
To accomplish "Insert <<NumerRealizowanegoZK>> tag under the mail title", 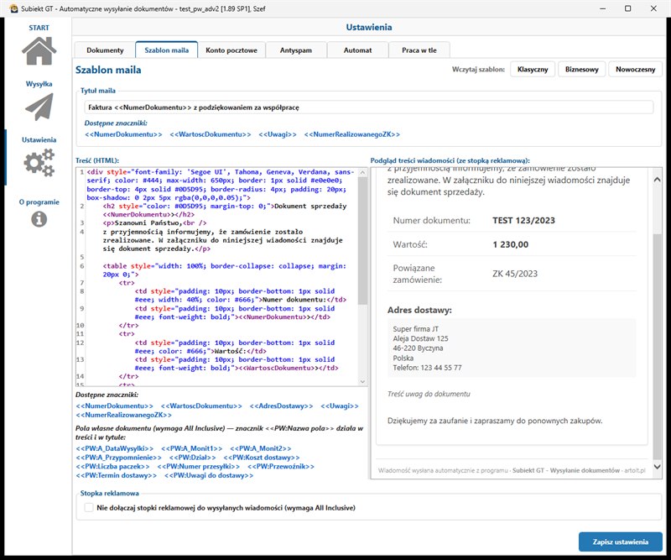I will click(x=351, y=134).
